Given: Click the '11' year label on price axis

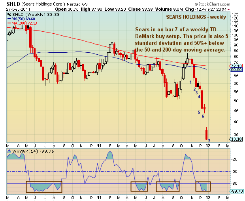Looking at the screenshot, I should click(x=99, y=145).
